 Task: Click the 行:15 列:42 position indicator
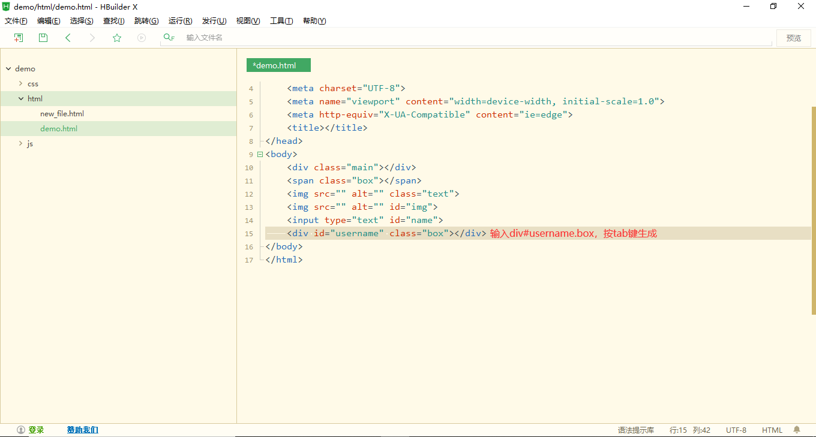coord(690,430)
